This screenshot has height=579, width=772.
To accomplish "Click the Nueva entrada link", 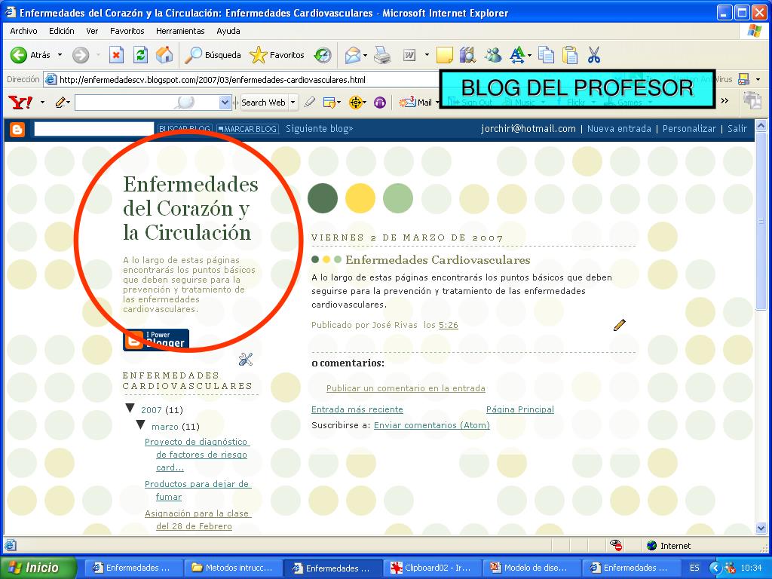I will click(619, 128).
